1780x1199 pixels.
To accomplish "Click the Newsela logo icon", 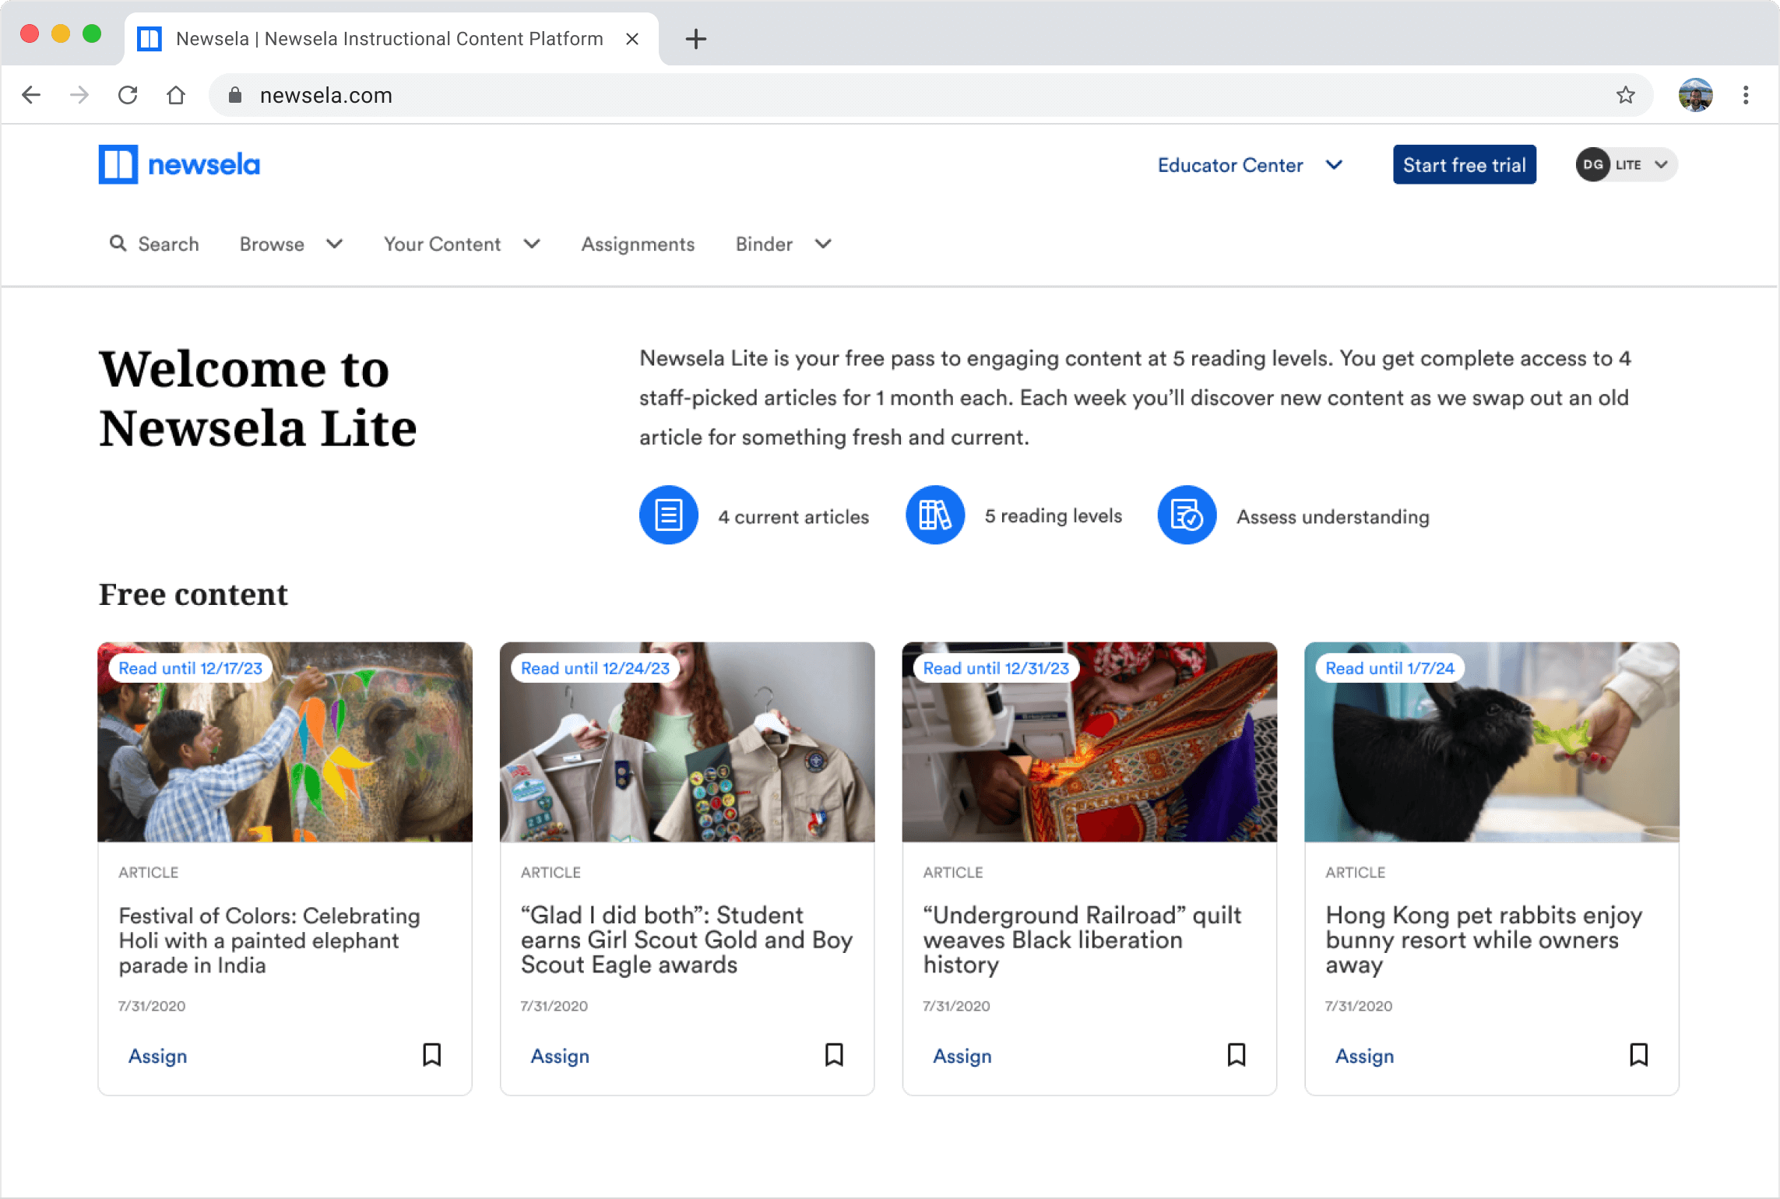I will pos(118,164).
